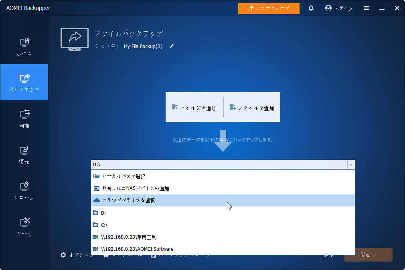Screen dimensions: 405x270
Task: Click the My File Backup(3) task name
Action: click(x=143, y=46)
